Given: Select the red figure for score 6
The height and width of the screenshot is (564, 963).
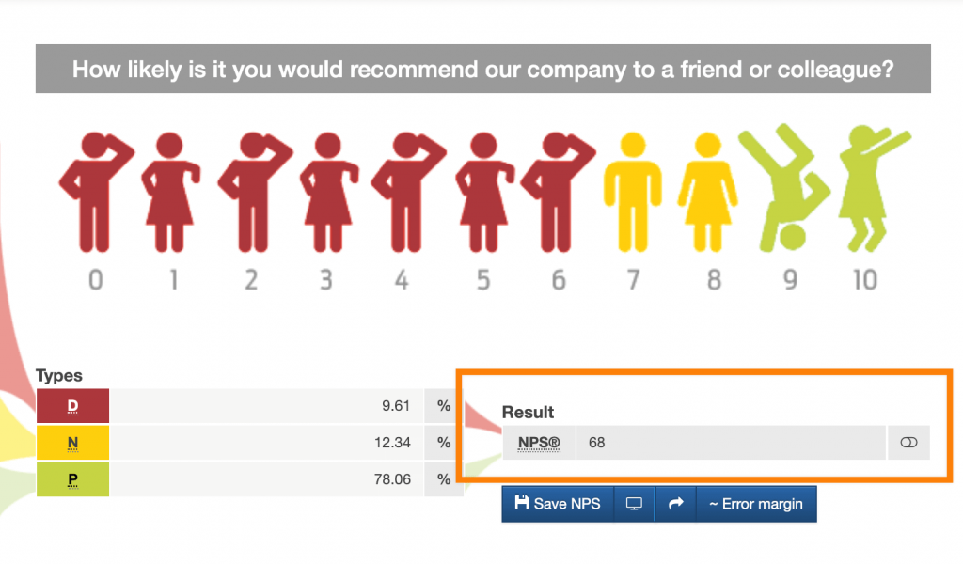Looking at the screenshot, I should click(x=557, y=192).
